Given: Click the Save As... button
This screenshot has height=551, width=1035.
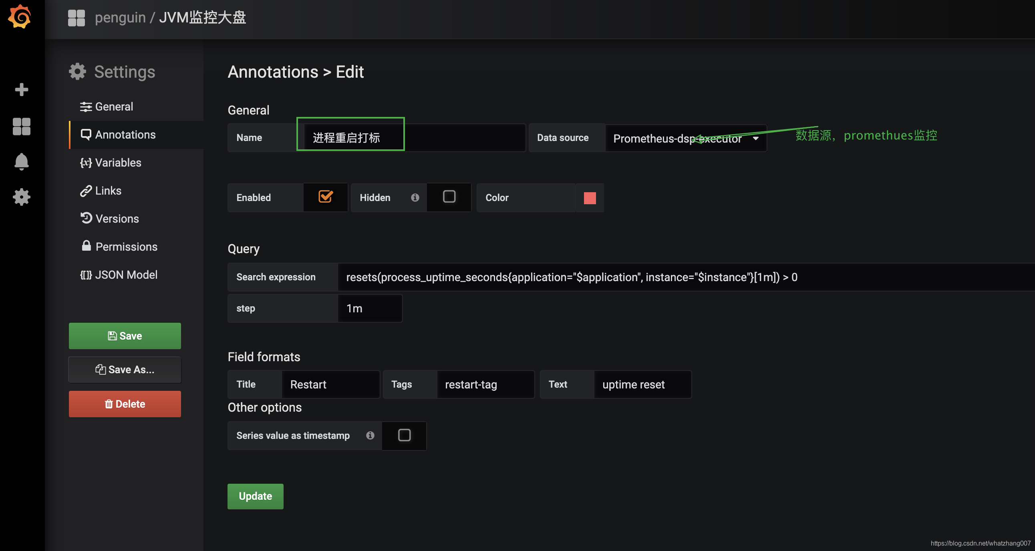Looking at the screenshot, I should point(125,370).
